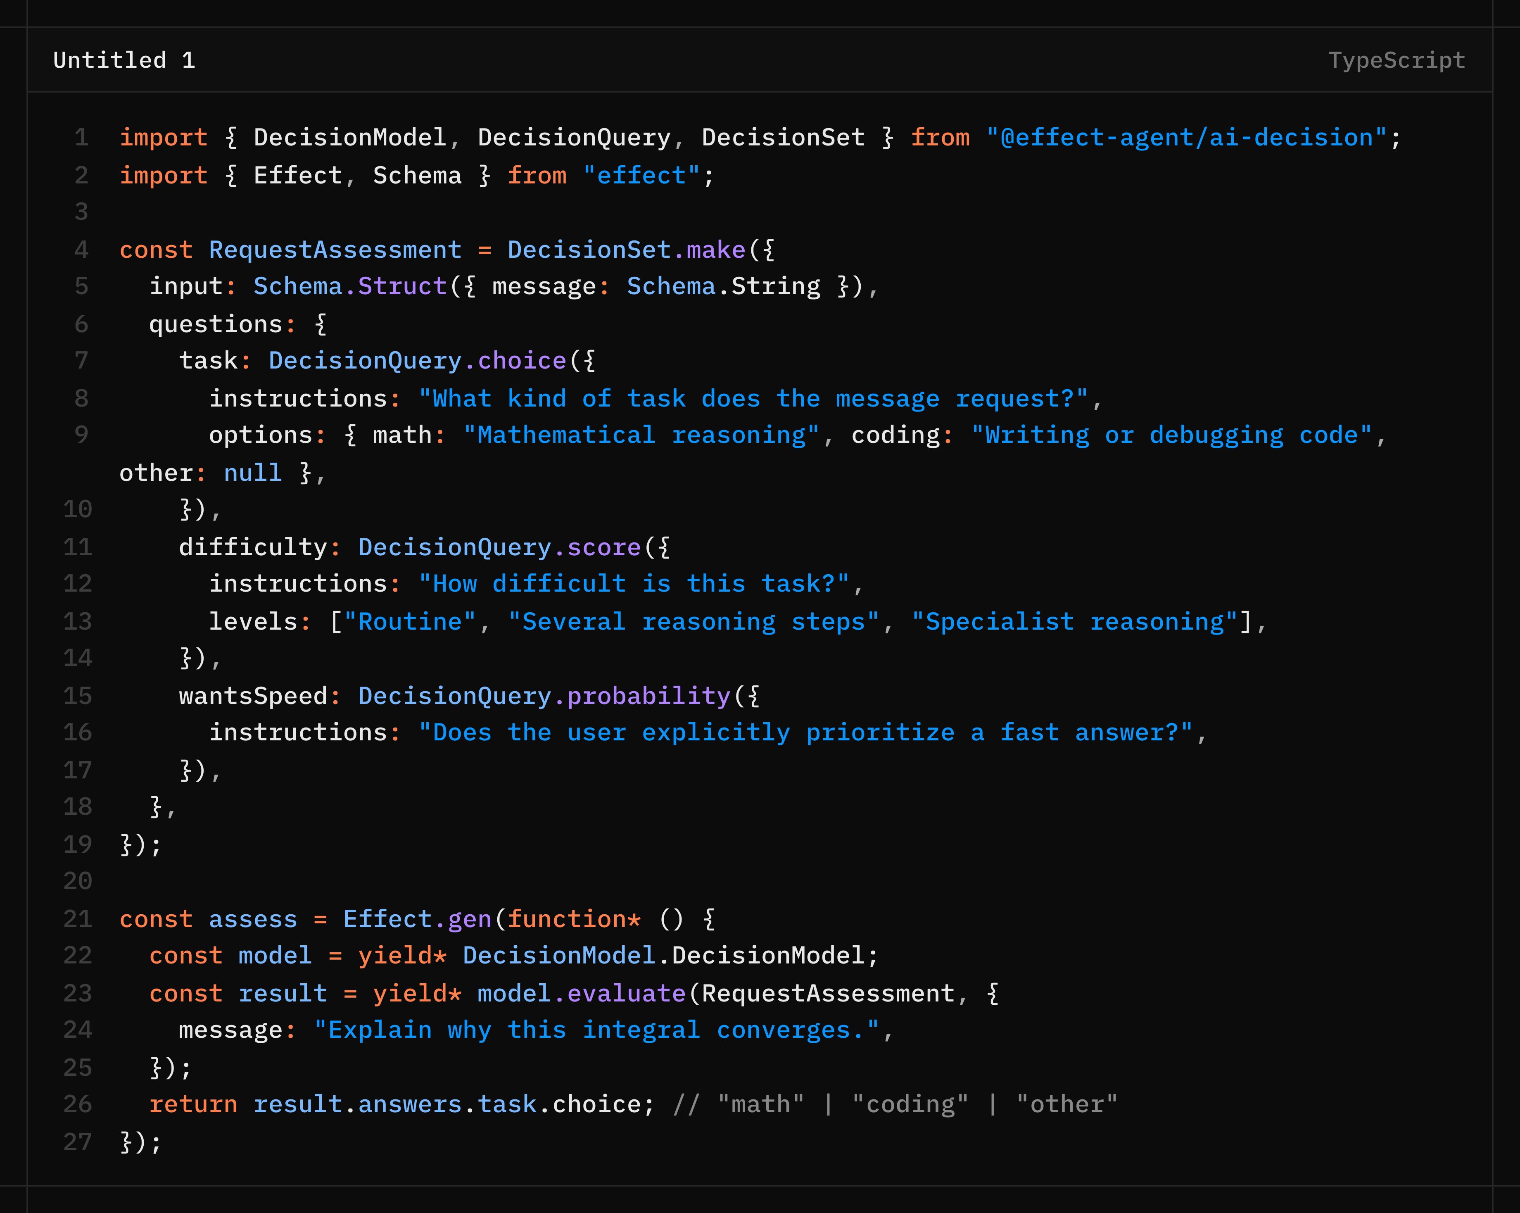Click the // "math" | "coding" | "other" comment

click(895, 1104)
